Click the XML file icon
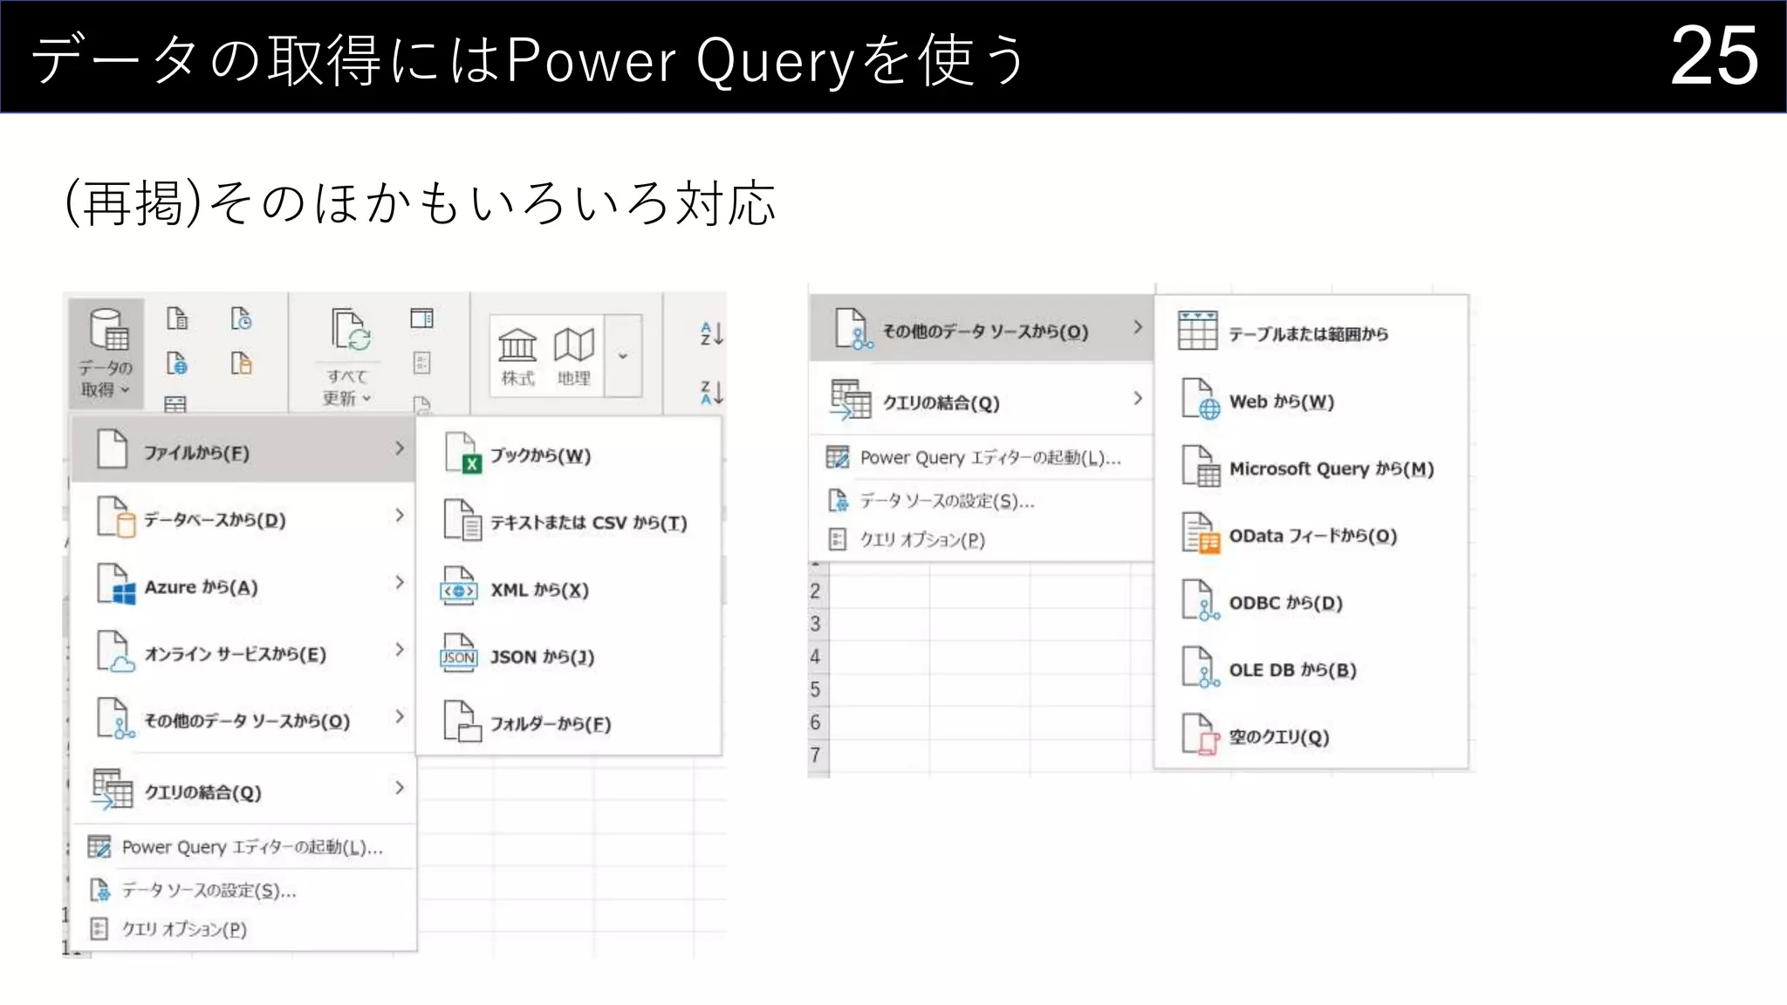The height and width of the screenshot is (1005, 1787). pos(459,587)
